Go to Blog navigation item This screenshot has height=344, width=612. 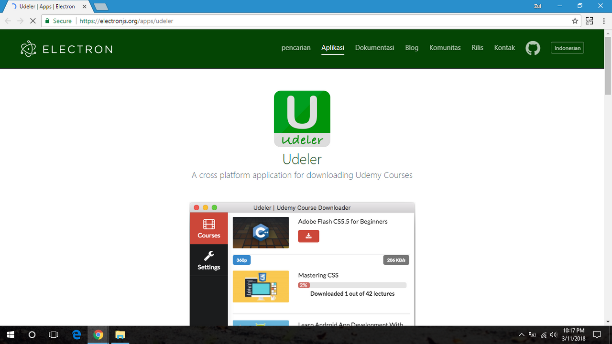[412, 48]
